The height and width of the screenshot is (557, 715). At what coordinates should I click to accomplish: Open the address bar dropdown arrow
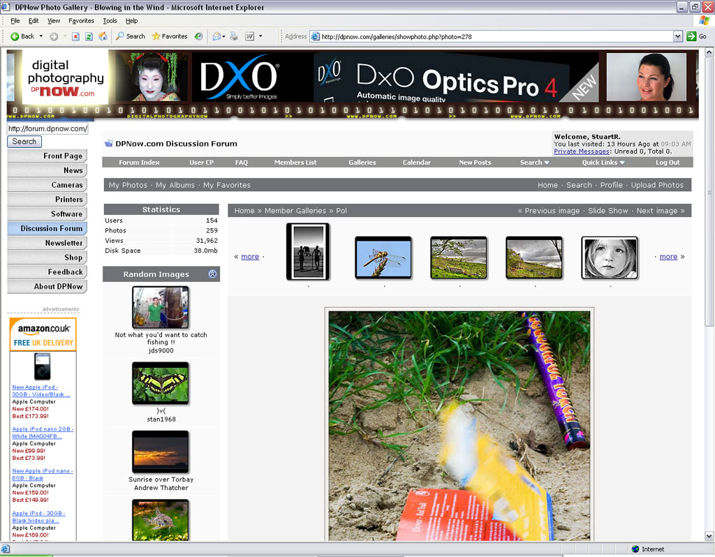(x=677, y=36)
